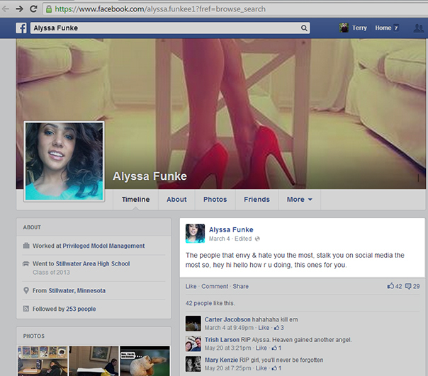Click the thumbs-up count icon showing 42

[x=390, y=286]
